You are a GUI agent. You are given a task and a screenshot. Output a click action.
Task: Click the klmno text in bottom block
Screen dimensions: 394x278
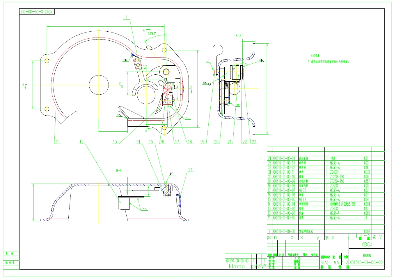(x=237, y=266)
